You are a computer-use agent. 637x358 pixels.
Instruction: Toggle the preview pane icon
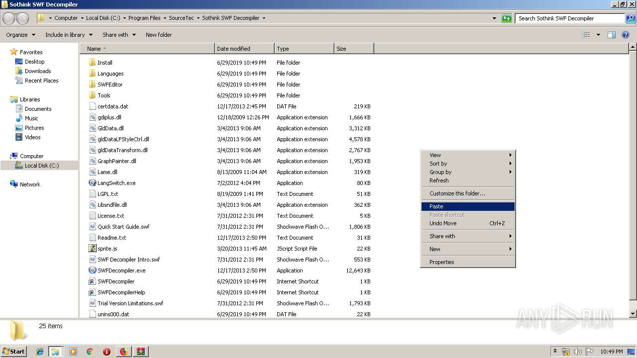point(612,35)
